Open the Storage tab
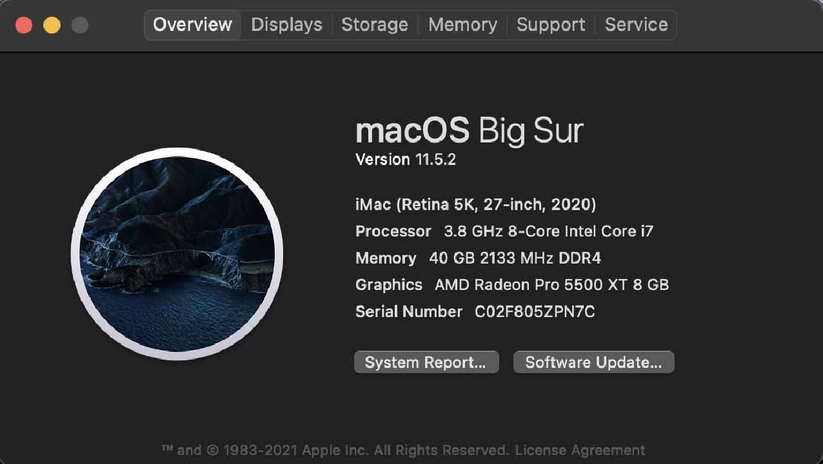823x464 pixels. point(375,25)
